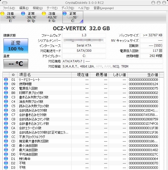168x170 pixels.
Task: Click the ID column header
Action: pos(13,75)
